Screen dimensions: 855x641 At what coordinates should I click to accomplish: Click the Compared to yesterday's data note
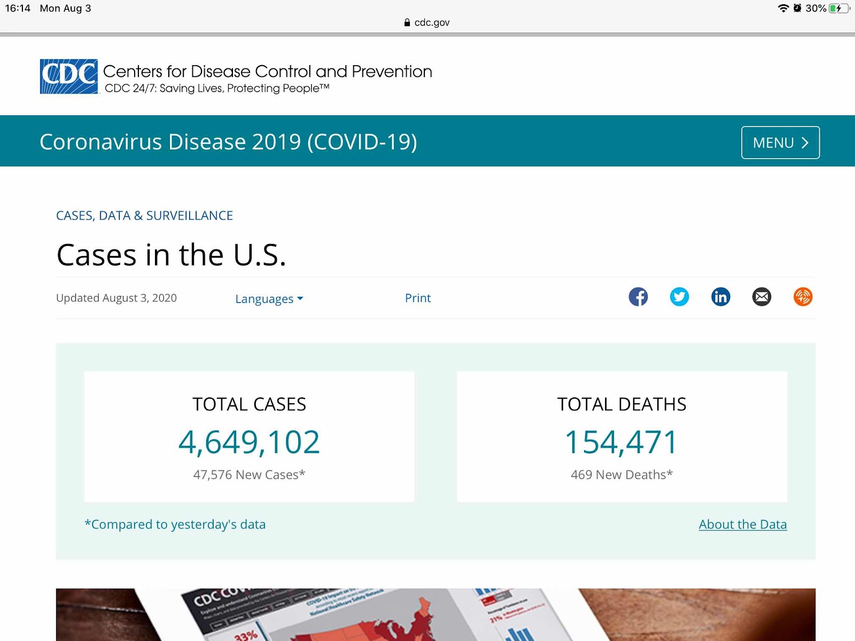[x=175, y=525]
